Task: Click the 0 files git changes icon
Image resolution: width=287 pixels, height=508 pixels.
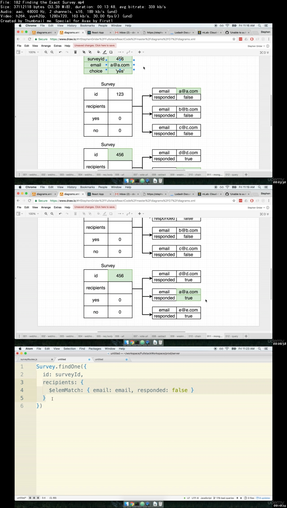Action: 249,498
